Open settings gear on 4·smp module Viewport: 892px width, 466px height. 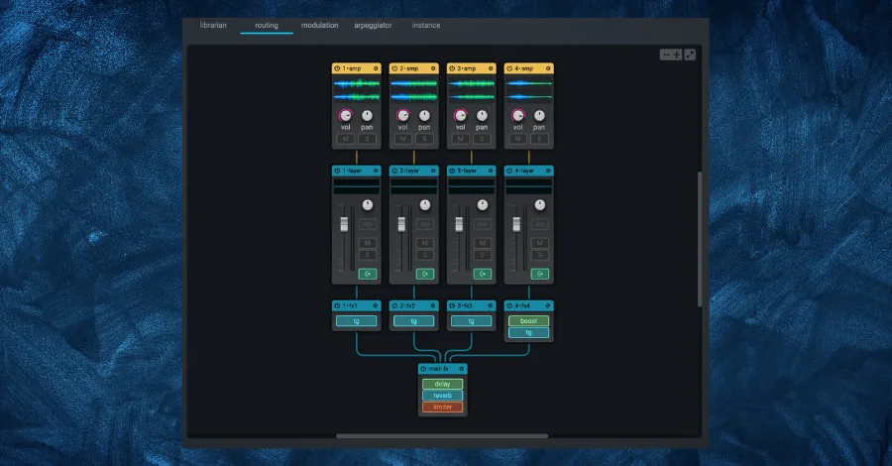[x=548, y=68]
